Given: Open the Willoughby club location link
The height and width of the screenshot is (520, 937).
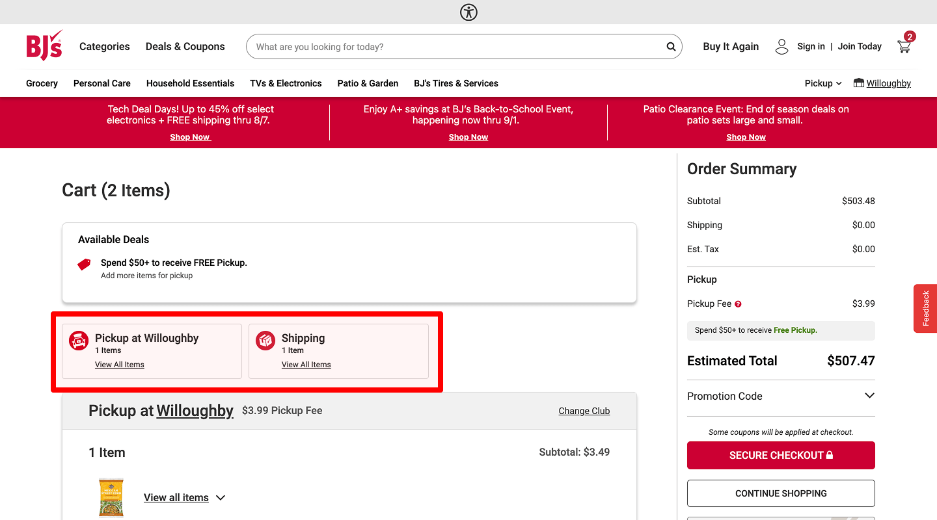Looking at the screenshot, I should tap(889, 83).
